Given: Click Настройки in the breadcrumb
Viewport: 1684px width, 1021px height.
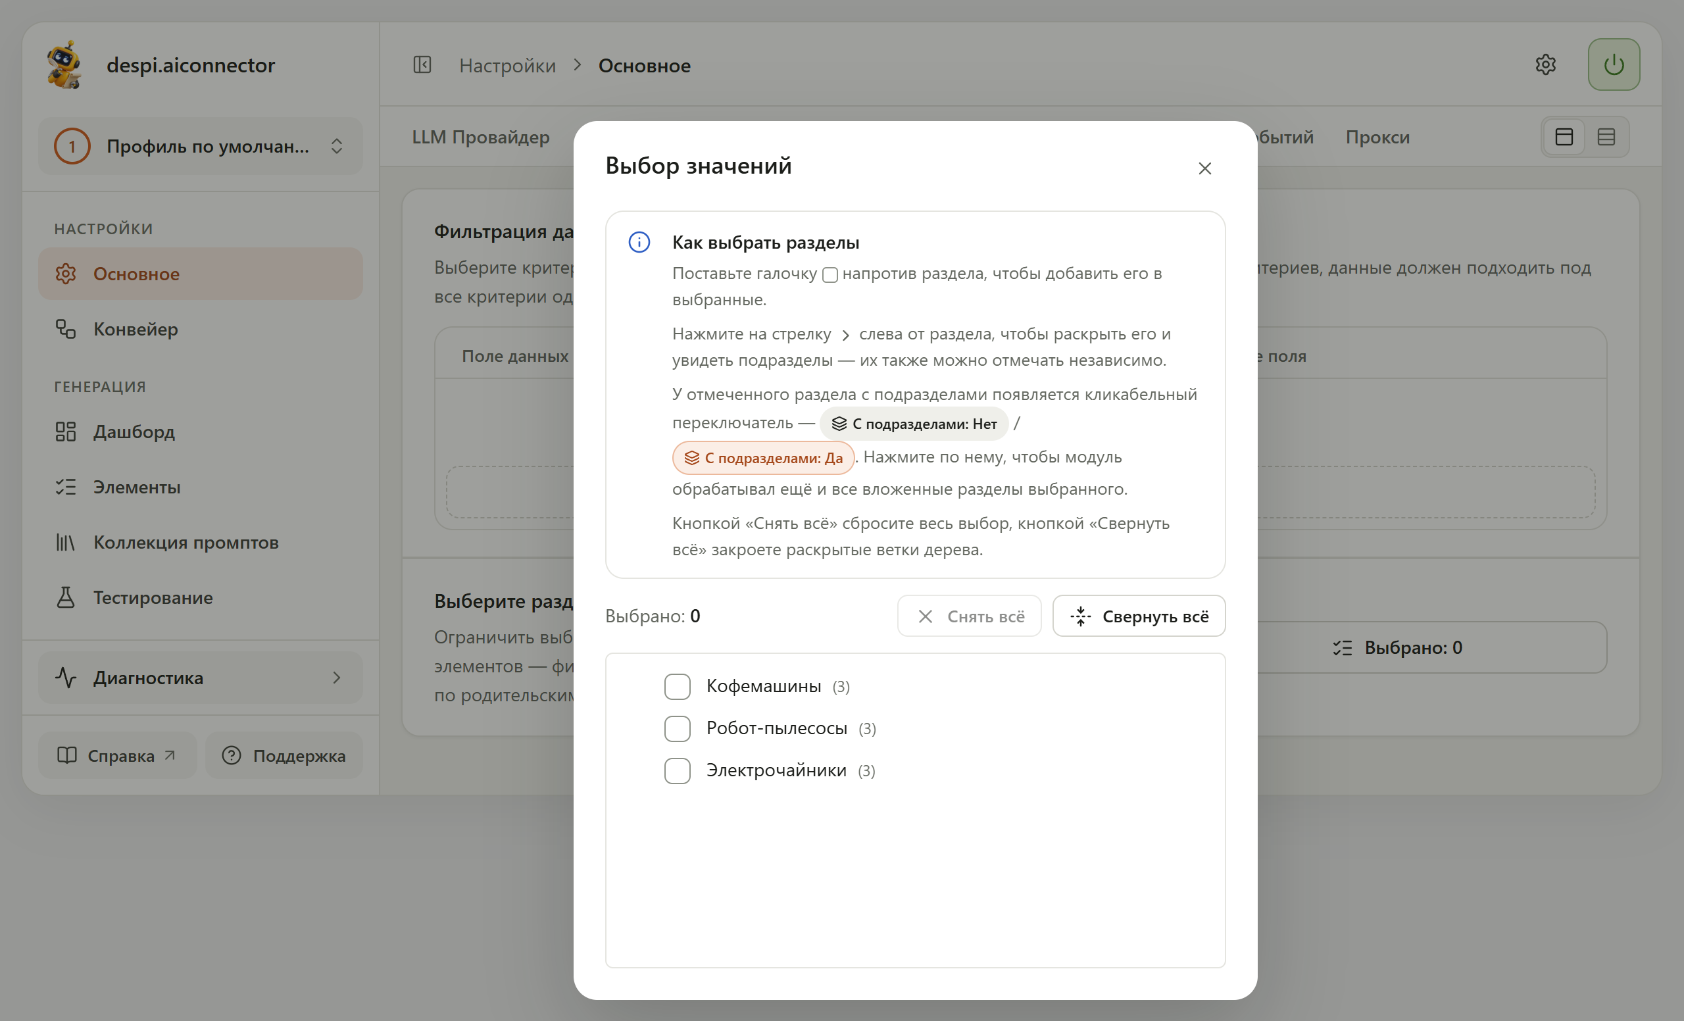Looking at the screenshot, I should coord(507,66).
